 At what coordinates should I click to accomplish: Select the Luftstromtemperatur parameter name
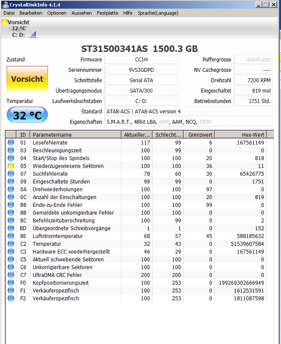pyautogui.click(x=57, y=236)
